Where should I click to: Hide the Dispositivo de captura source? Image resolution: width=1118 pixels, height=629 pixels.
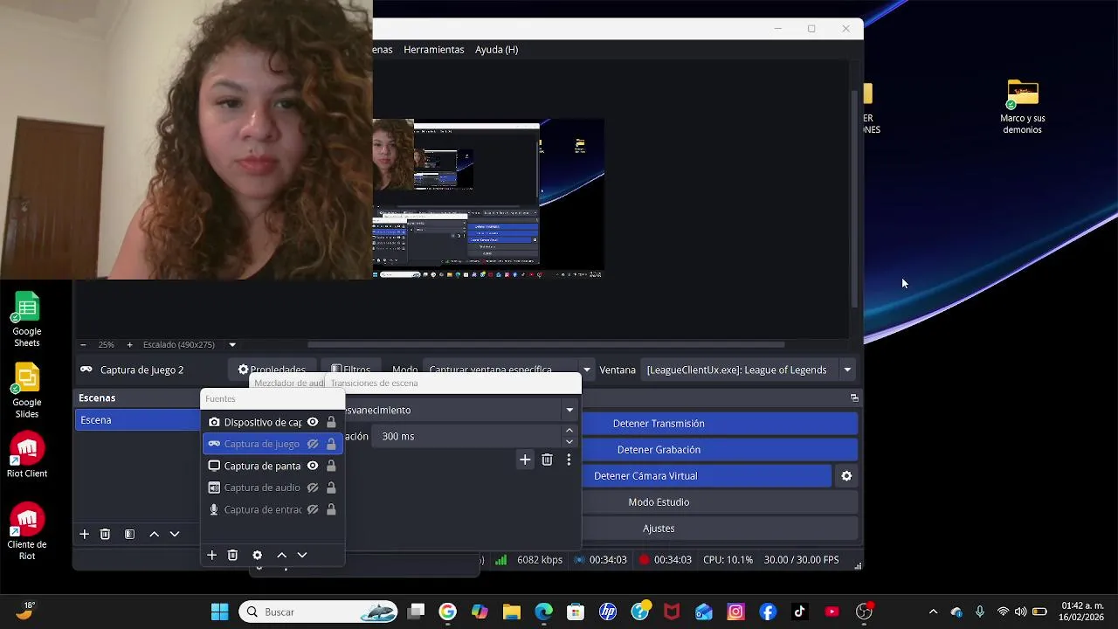tap(313, 422)
